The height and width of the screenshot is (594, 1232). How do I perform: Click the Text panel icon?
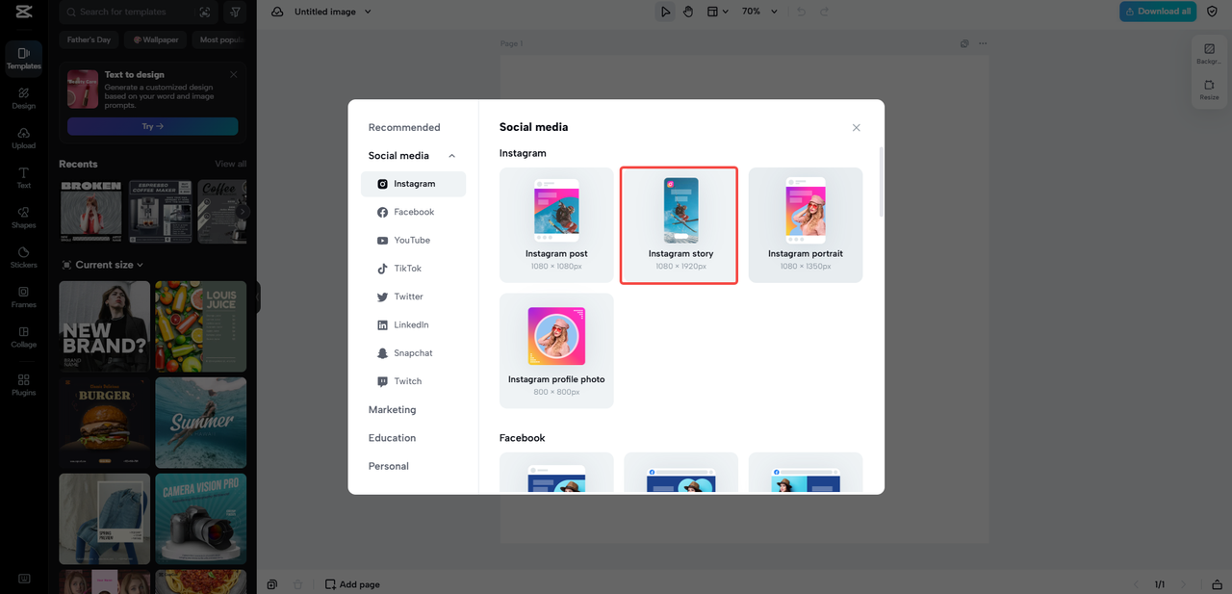(23, 177)
